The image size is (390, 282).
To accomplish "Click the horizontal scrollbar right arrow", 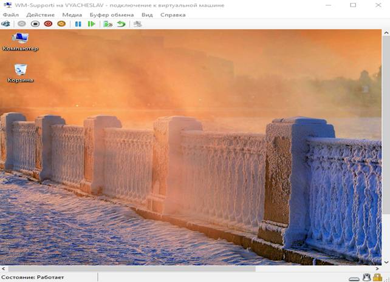I will 377,269.
